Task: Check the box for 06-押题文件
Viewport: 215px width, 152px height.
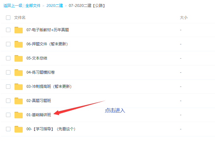Action: click(8, 44)
